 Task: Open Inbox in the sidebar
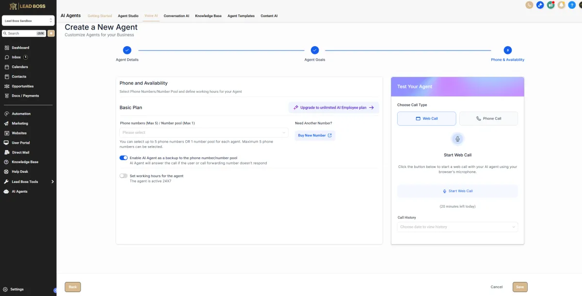pos(16,57)
